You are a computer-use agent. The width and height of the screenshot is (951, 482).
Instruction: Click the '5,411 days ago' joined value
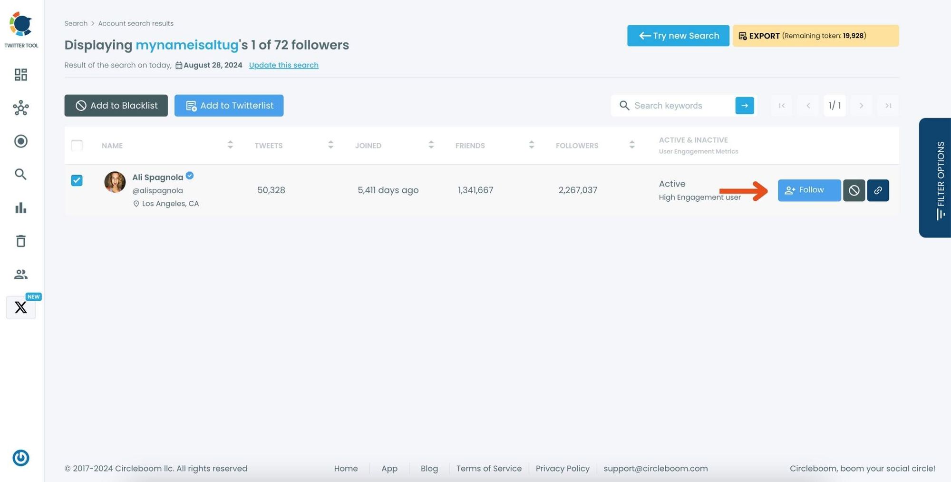pyautogui.click(x=388, y=190)
